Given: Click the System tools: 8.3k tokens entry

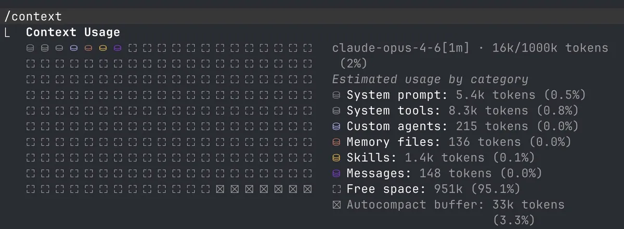Looking at the screenshot, I should 463,111.
